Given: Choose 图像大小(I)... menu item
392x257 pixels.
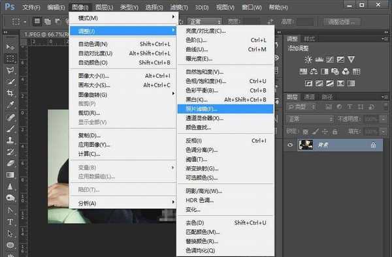Looking at the screenshot, I should (123, 76).
